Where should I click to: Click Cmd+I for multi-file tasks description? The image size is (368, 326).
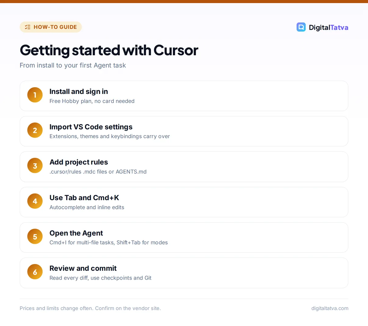coord(109,243)
